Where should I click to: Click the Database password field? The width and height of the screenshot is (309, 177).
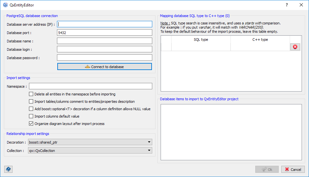(x=104, y=58)
